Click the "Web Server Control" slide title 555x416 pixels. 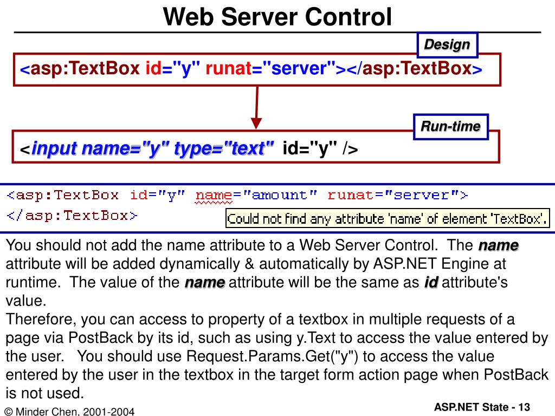(x=277, y=16)
